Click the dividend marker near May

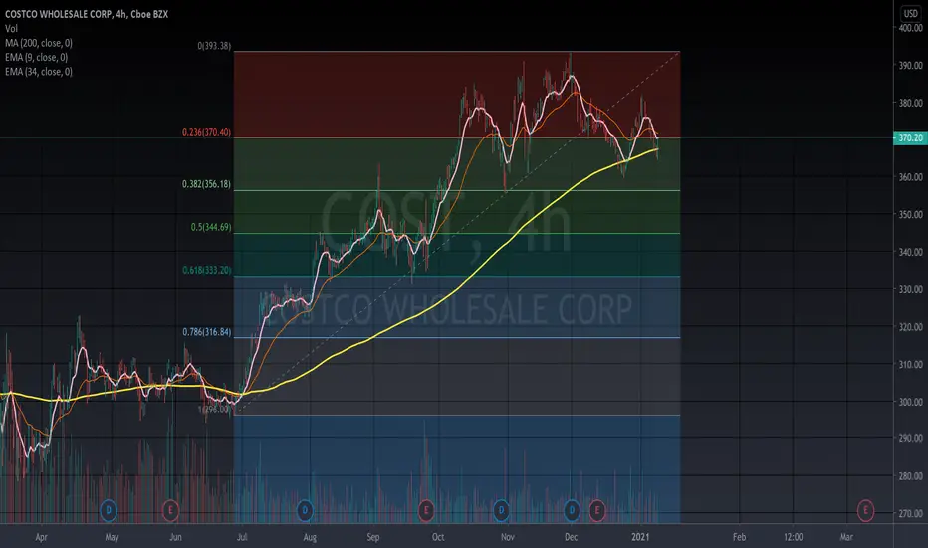[109, 510]
